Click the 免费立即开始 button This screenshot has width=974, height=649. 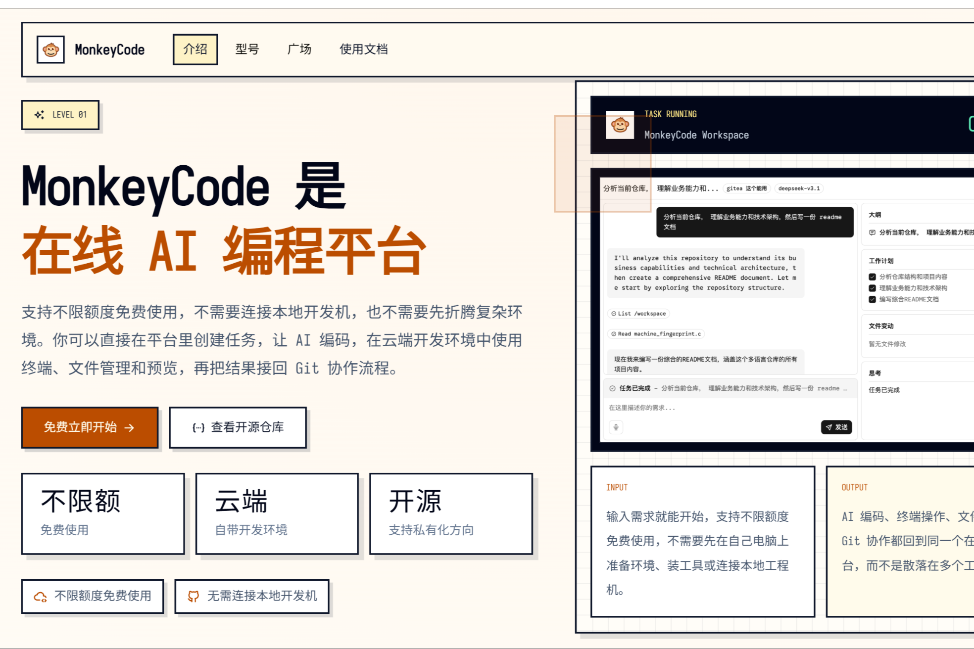[90, 427]
